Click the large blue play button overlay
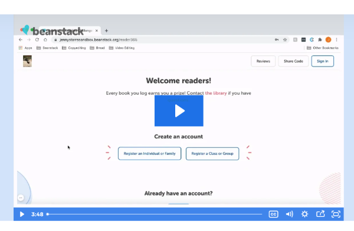The image size is (354, 231). pyautogui.click(x=179, y=111)
